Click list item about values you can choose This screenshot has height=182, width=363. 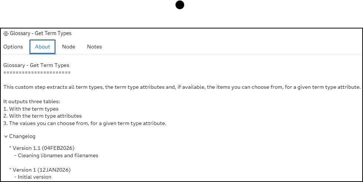click(85, 123)
